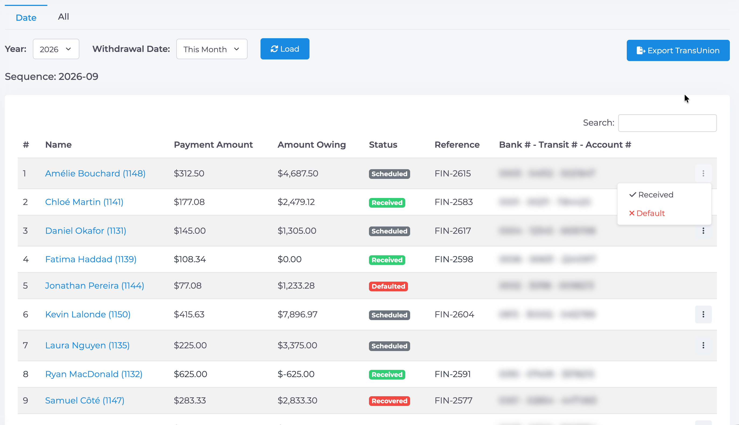Select the Year 2026 dropdown
This screenshot has width=739, height=425.
click(56, 49)
